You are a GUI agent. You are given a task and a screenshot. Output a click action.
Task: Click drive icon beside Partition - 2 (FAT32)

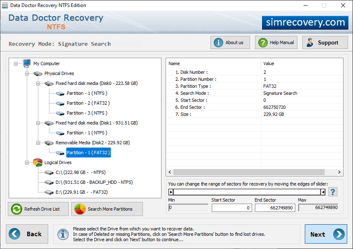60,103
